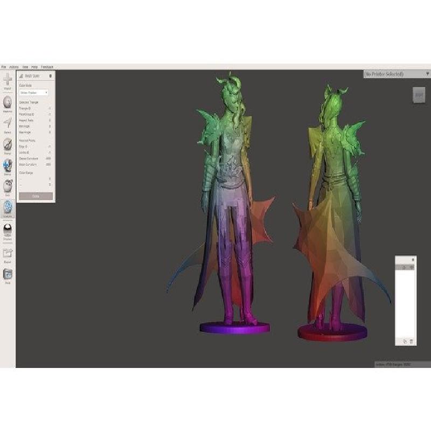Screen dimensions: 431x431
Task: Open the Shaders tool
Action: [x=8, y=232]
